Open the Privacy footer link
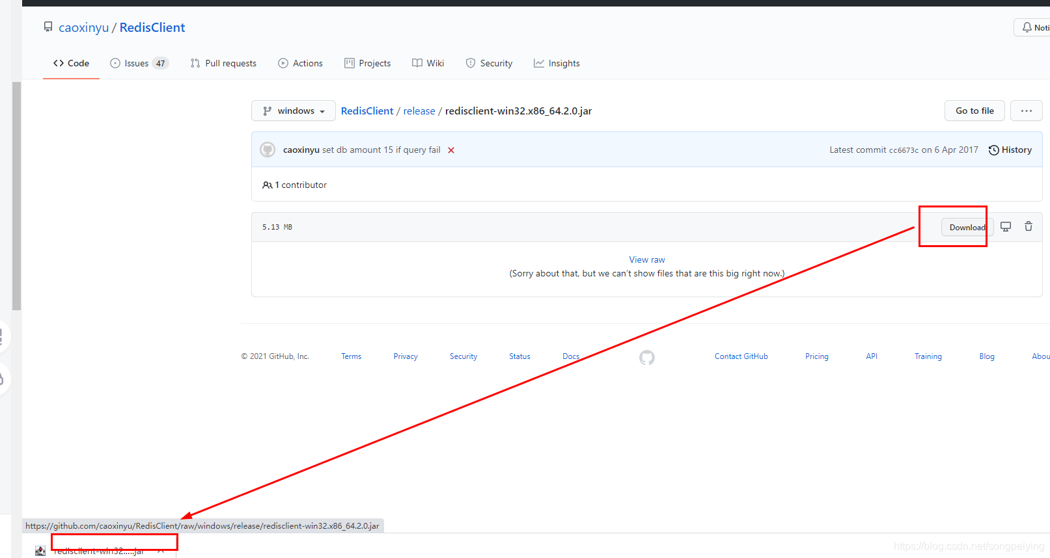This screenshot has width=1050, height=558. [406, 356]
